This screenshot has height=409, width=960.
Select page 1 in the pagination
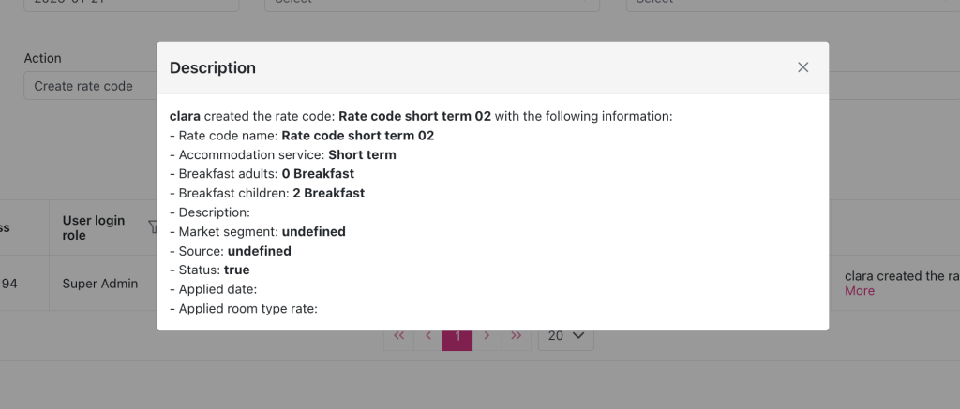pyautogui.click(x=457, y=336)
